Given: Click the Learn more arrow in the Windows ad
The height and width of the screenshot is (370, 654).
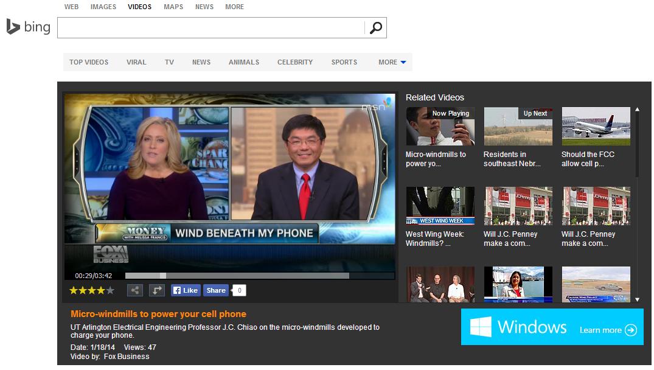Looking at the screenshot, I should pyautogui.click(x=631, y=330).
